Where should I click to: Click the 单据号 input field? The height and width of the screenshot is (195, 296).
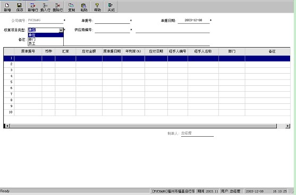tap(112, 20)
